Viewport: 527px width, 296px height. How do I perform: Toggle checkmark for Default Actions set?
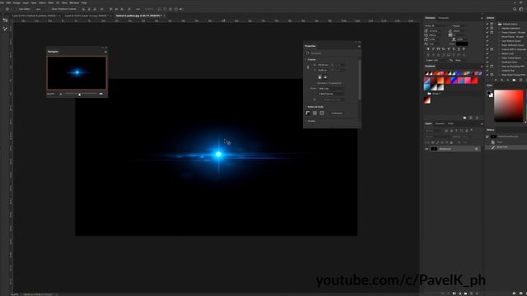[x=487, y=24]
